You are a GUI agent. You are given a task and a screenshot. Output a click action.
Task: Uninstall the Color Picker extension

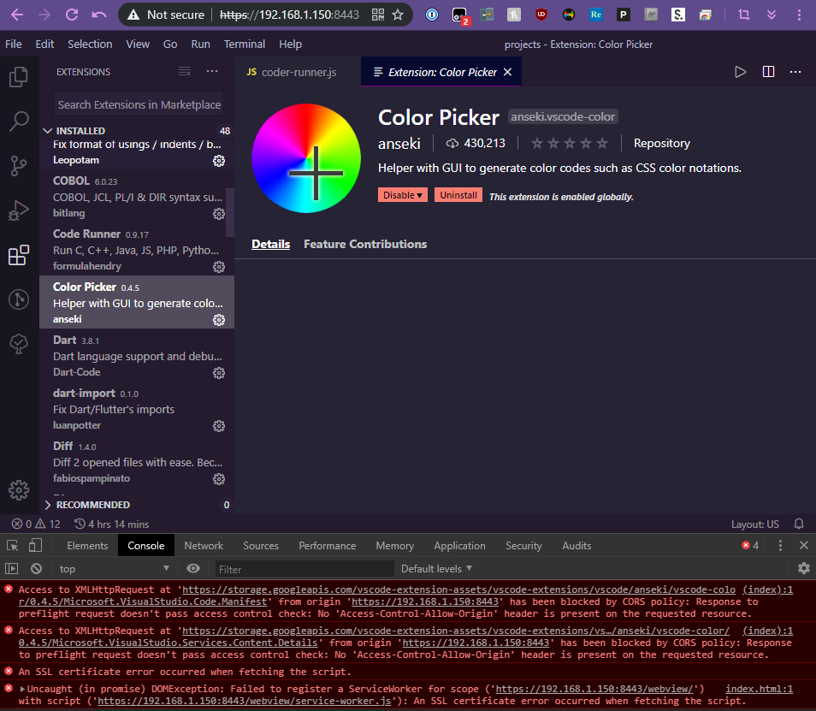click(x=458, y=194)
